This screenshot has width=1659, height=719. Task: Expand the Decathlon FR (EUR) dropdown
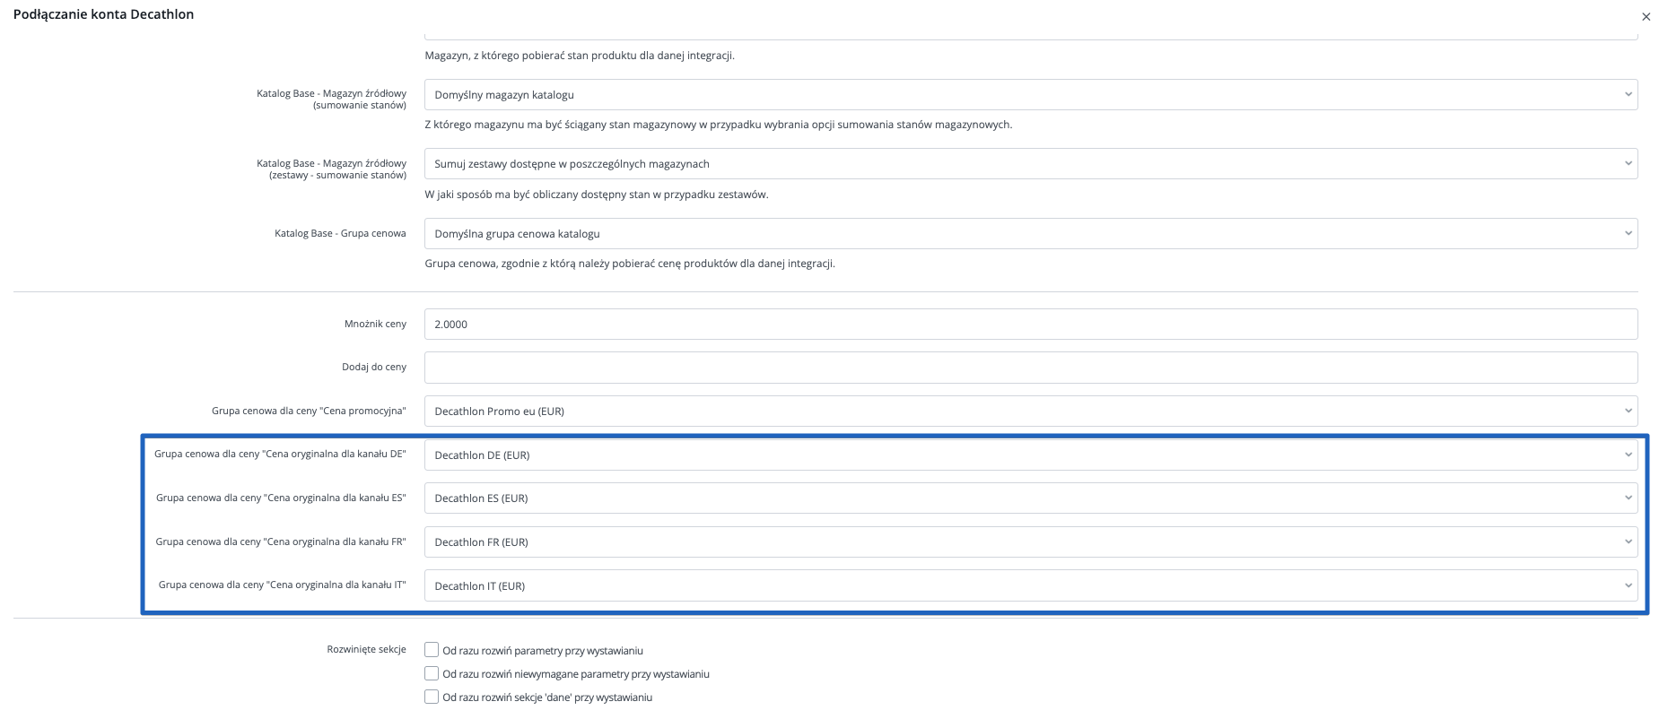coord(1030,542)
